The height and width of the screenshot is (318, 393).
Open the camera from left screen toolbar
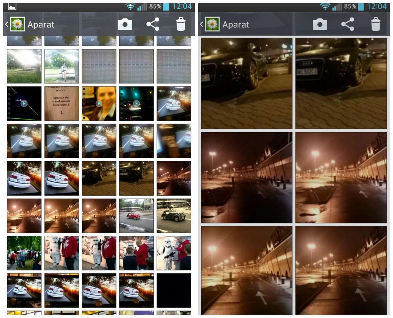(x=125, y=24)
